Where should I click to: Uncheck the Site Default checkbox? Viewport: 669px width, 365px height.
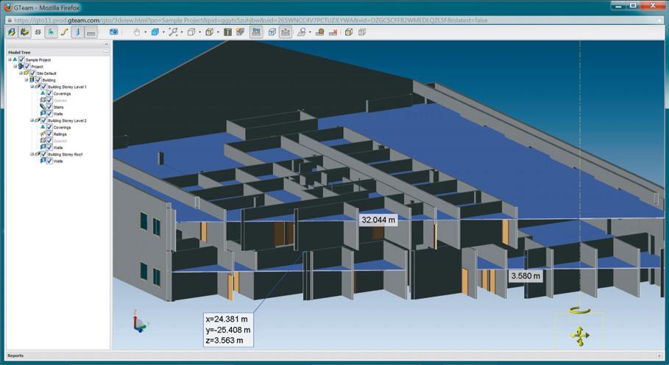coord(32,73)
